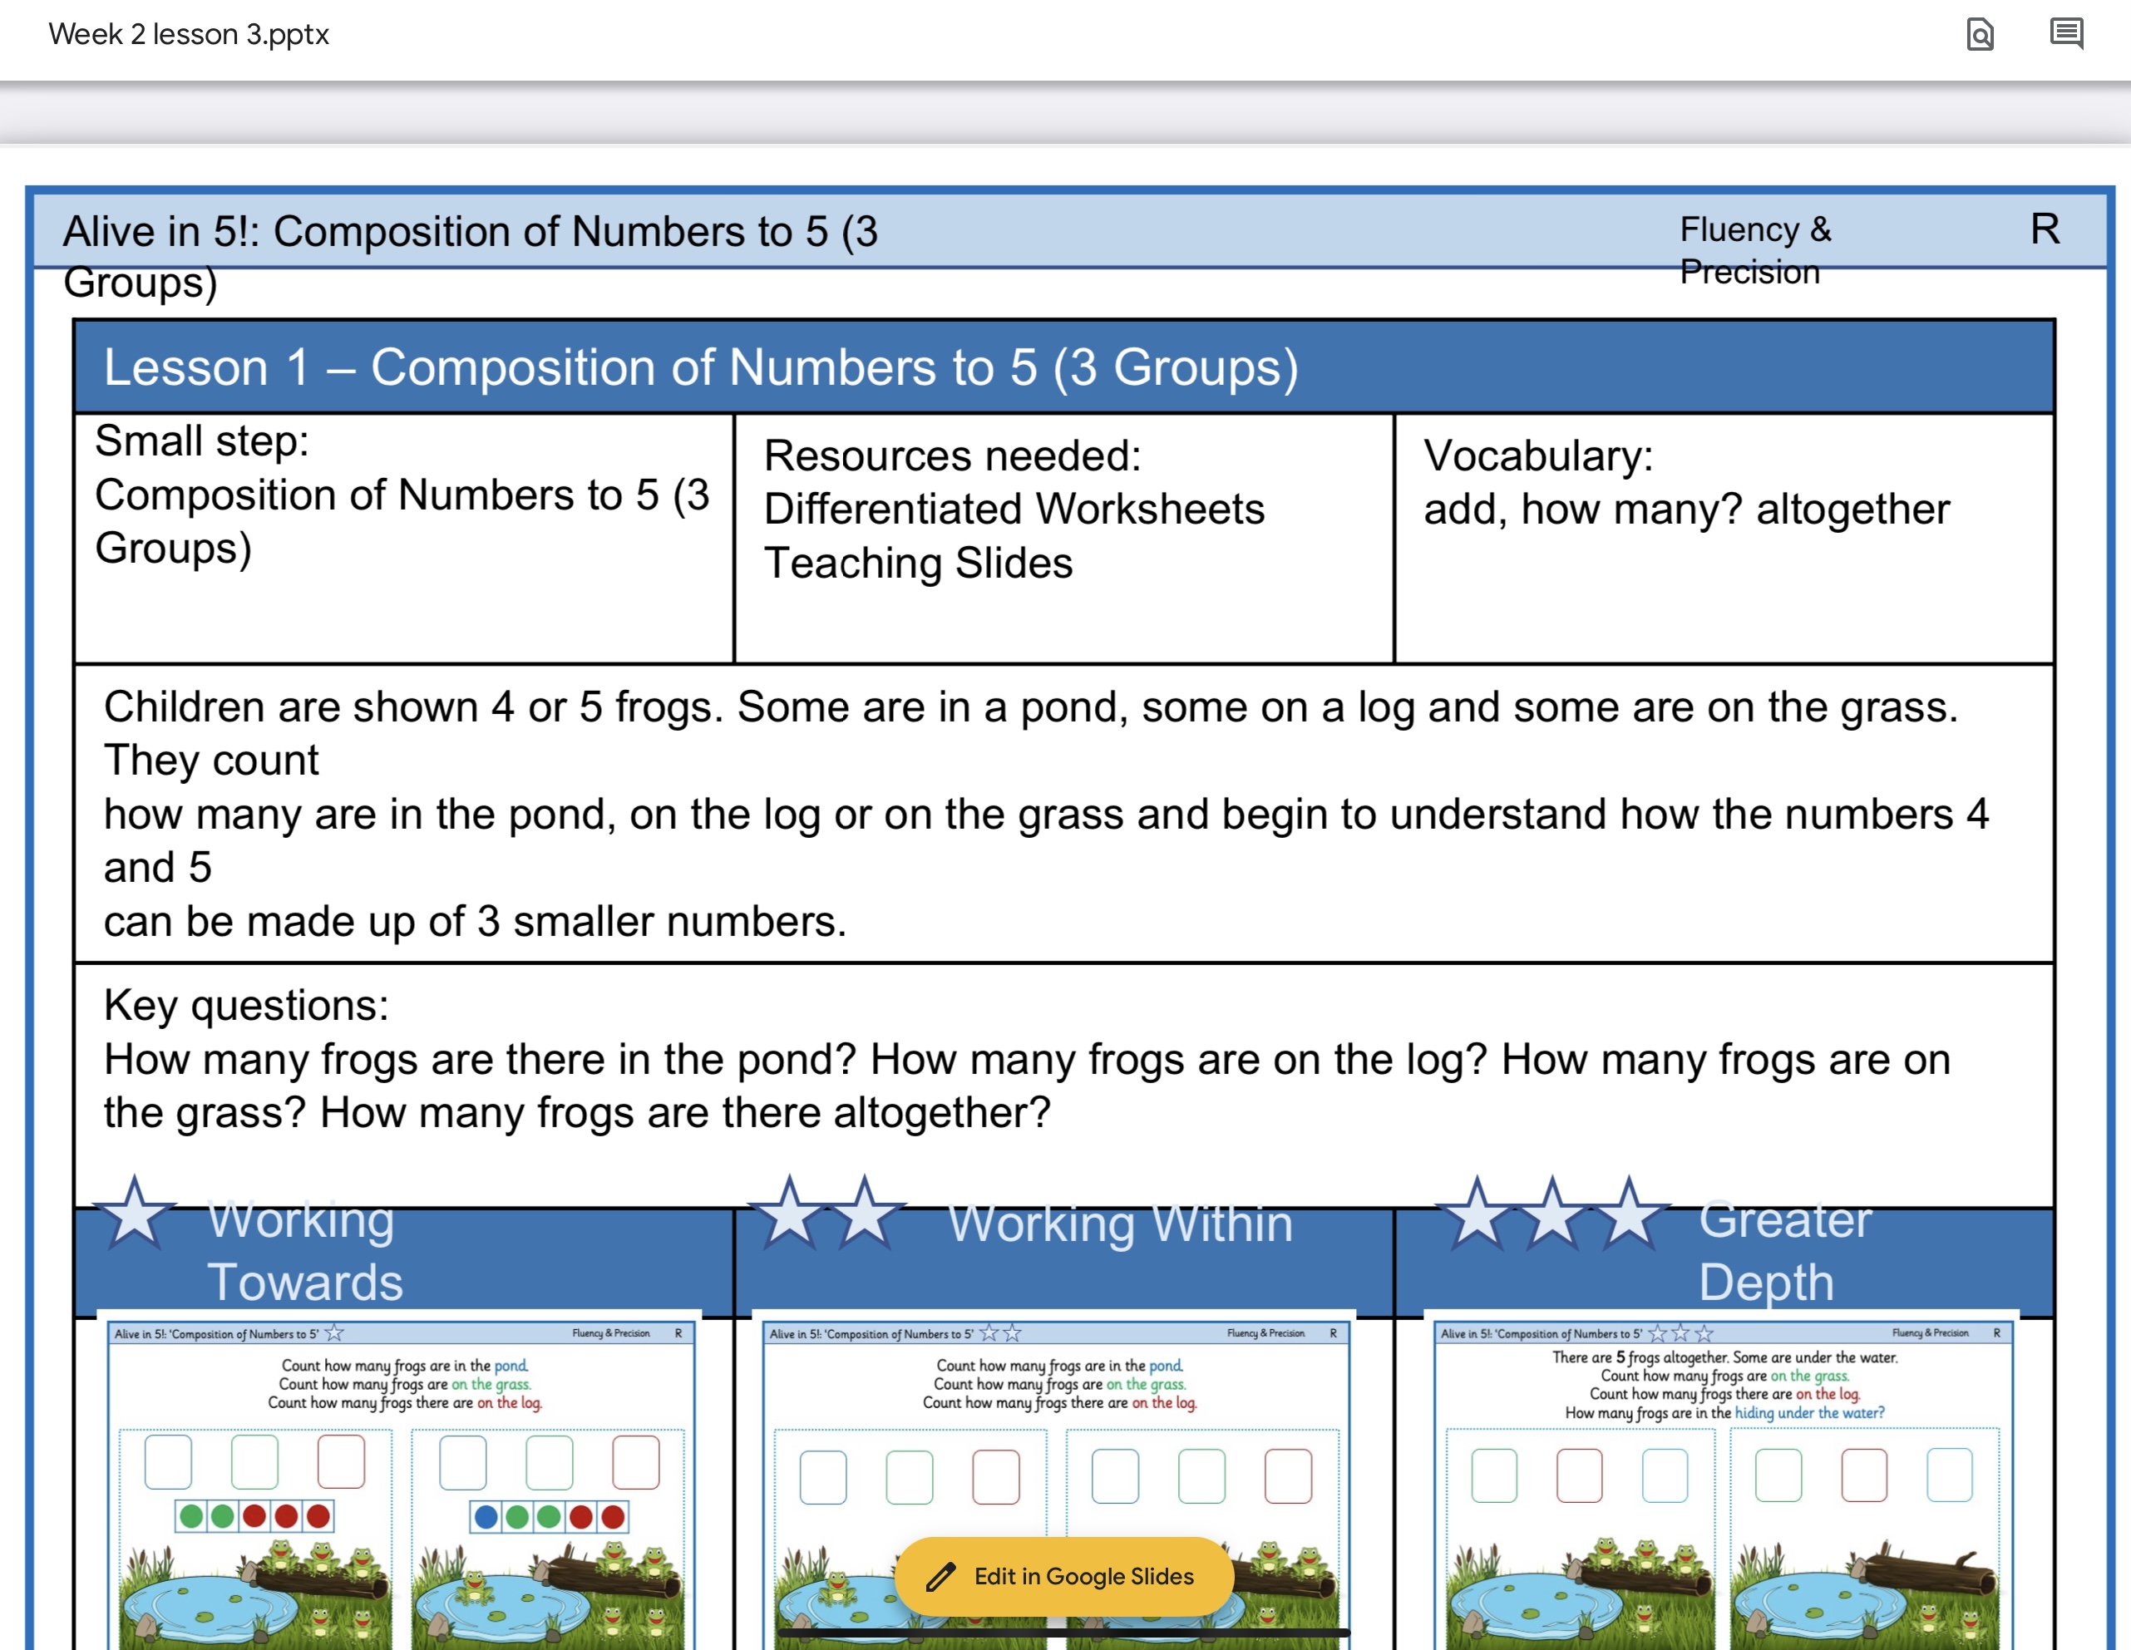Tap the Small step text cell
This screenshot has height=1650, width=2131.
[x=404, y=539]
